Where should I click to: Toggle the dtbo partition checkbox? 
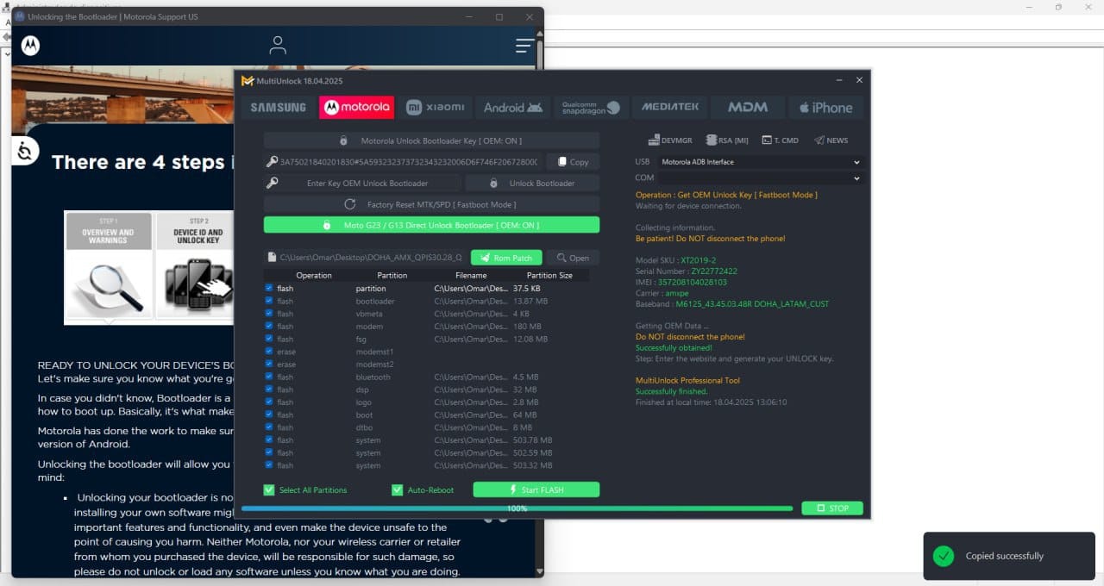pyautogui.click(x=269, y=427)
